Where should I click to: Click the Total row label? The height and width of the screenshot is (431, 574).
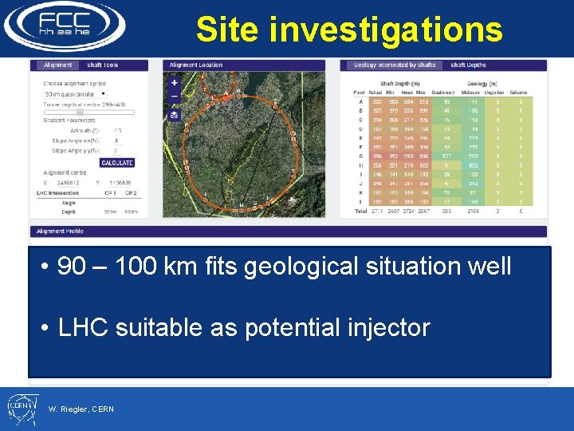pos(360,211)
